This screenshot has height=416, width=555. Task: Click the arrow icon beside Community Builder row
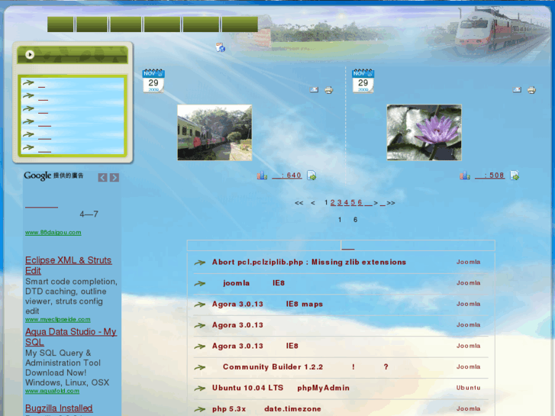tap(199, 367)
